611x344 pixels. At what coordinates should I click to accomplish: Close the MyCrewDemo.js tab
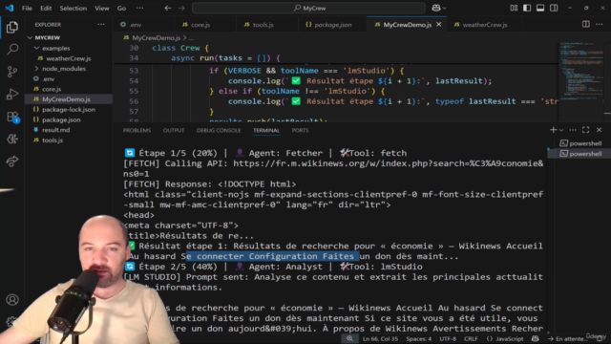[x=439, y=24]
